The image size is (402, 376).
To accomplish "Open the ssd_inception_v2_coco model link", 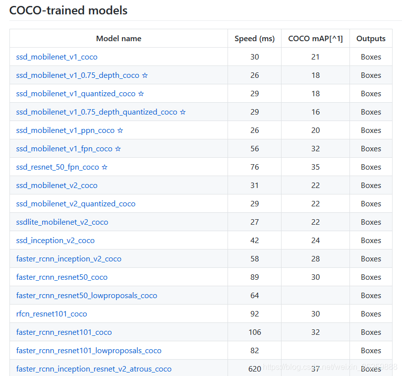I will (55, 241).
